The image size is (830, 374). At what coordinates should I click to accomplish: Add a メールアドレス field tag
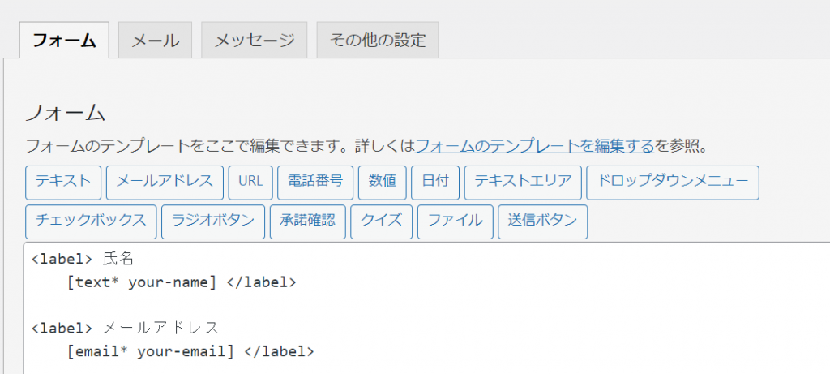165,183
